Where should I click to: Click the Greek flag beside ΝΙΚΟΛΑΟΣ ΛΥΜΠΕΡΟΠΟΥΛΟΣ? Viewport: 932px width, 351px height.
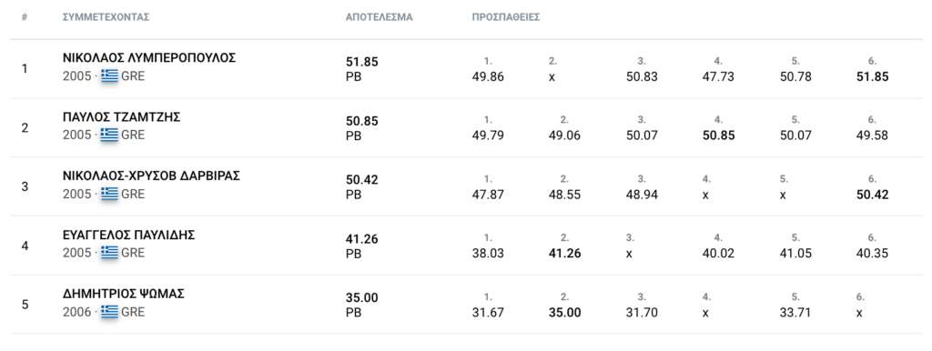(x=109, y=76)
